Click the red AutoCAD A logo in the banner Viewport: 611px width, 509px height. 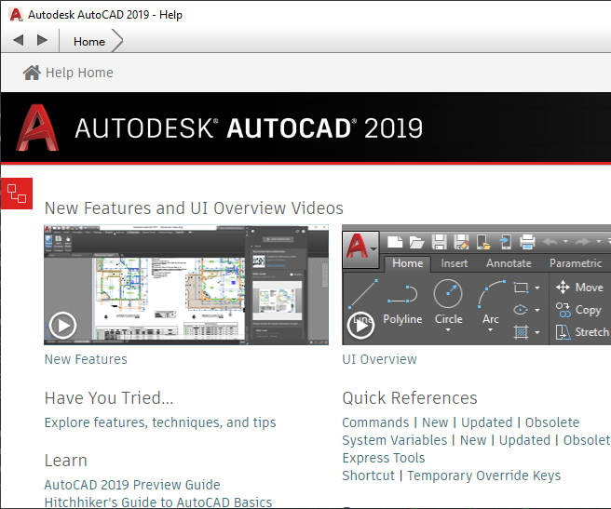(37, 127)
